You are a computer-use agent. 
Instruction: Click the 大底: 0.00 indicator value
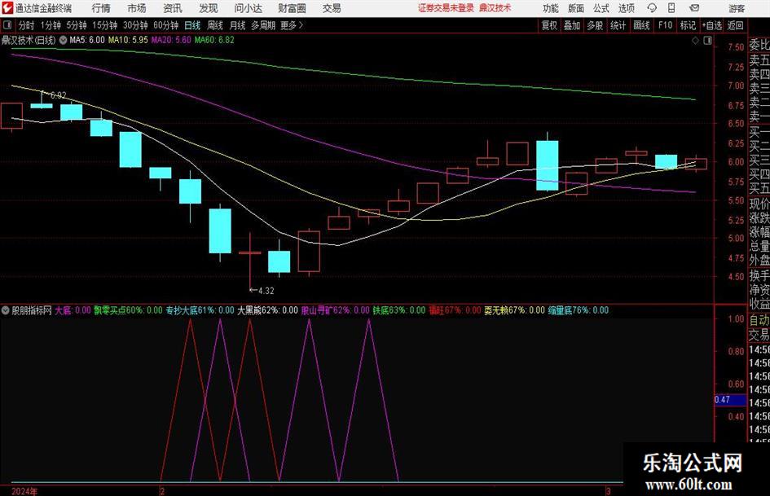coord(73,310)
